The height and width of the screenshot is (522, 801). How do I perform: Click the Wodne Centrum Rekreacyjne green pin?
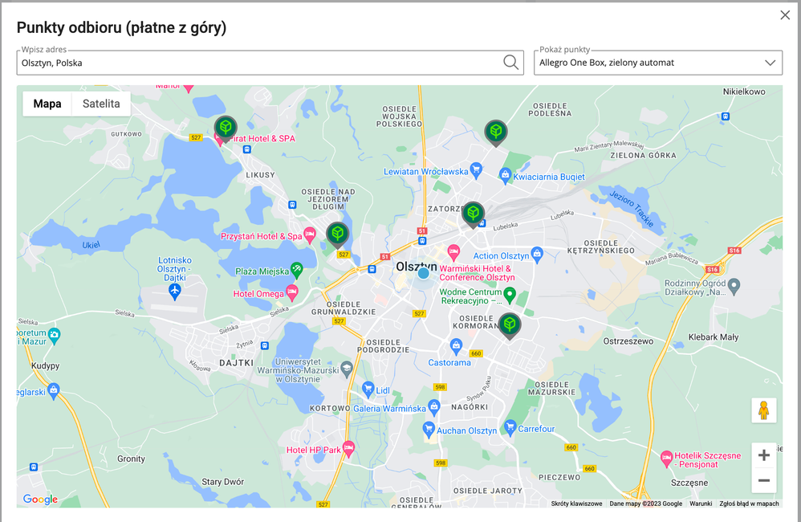point(509,295)
